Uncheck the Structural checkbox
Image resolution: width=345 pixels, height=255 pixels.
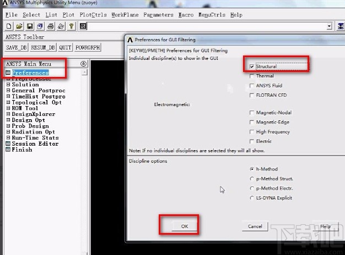[252, 66]
